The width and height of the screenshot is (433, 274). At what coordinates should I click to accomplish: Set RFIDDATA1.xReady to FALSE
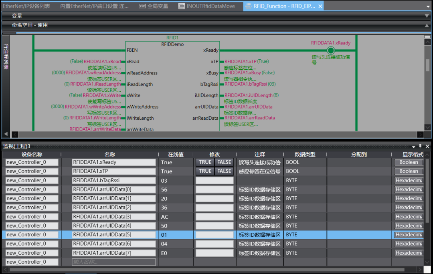pos(224,162)
